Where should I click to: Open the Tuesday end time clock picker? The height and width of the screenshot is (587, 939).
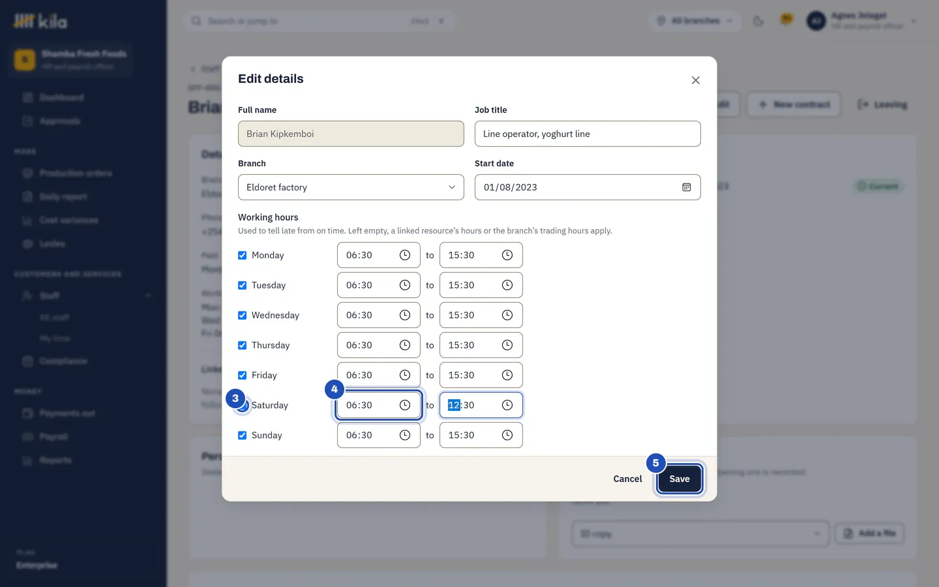point(507,285)
